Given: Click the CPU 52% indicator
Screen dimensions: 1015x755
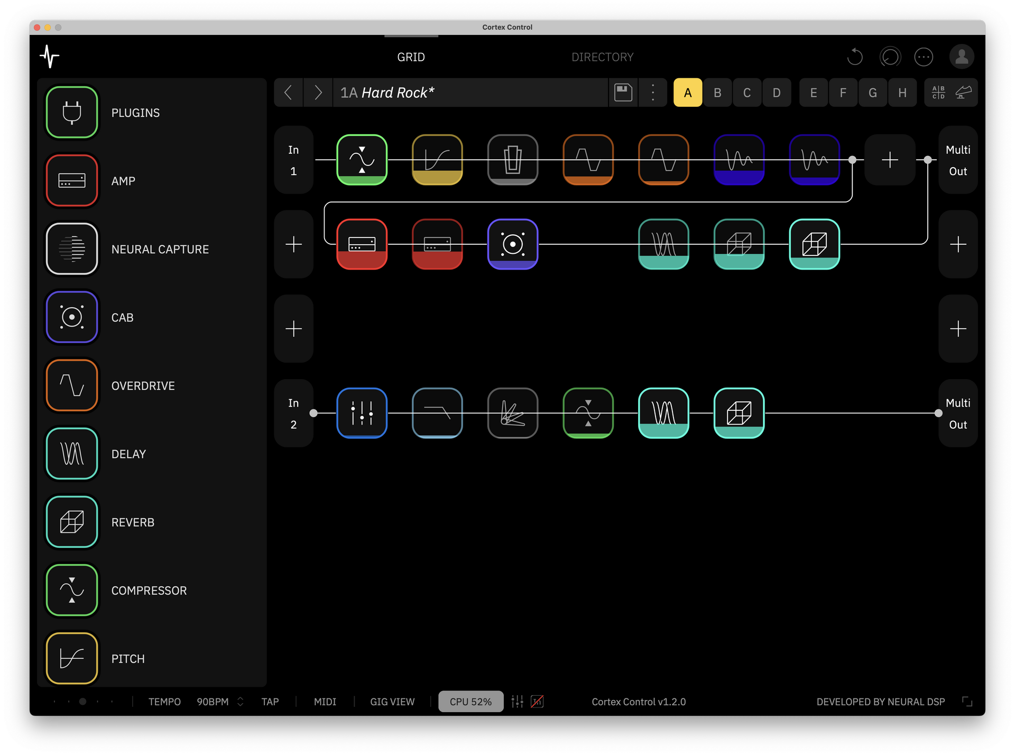Looking at the screenshot, I should click(470, 702).
